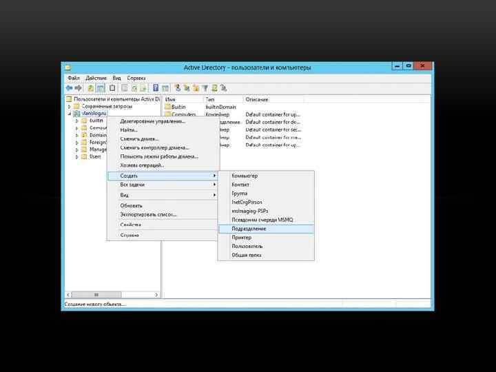
Task: Expand the Сохраненные запросы tree node
Action: 70,107
